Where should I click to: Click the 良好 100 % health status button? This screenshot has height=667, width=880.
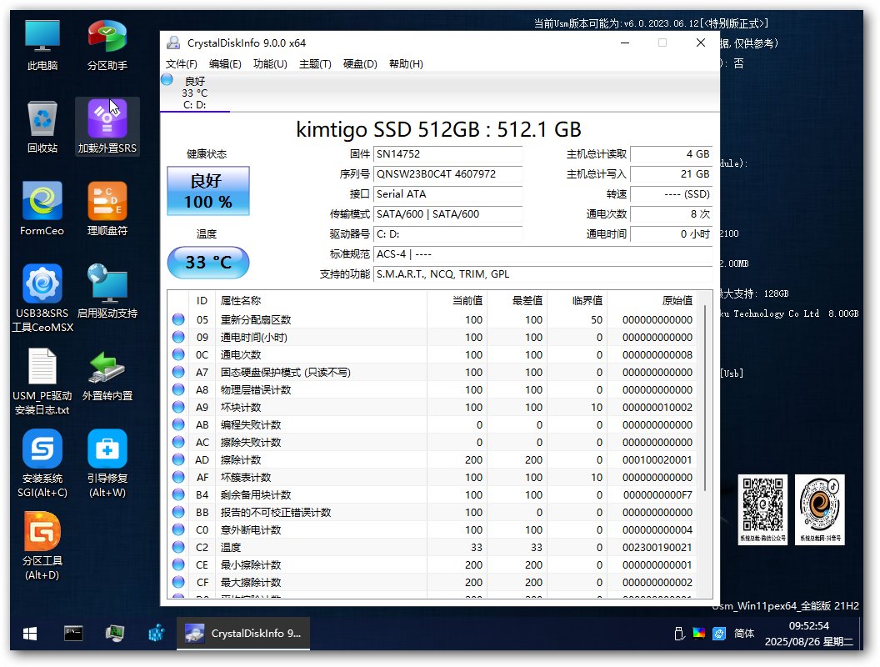pyautogui.click(x=208, y=191)
